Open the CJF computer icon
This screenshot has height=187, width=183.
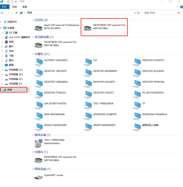tap(88, 62)
